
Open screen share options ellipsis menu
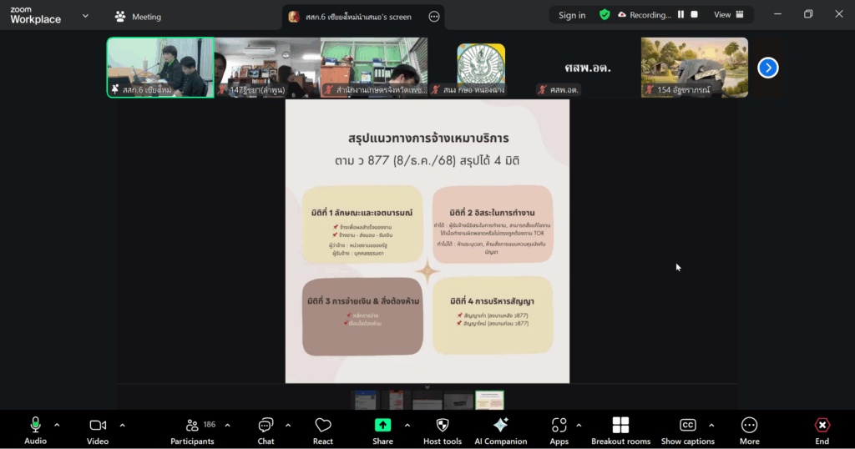[433, 17]
